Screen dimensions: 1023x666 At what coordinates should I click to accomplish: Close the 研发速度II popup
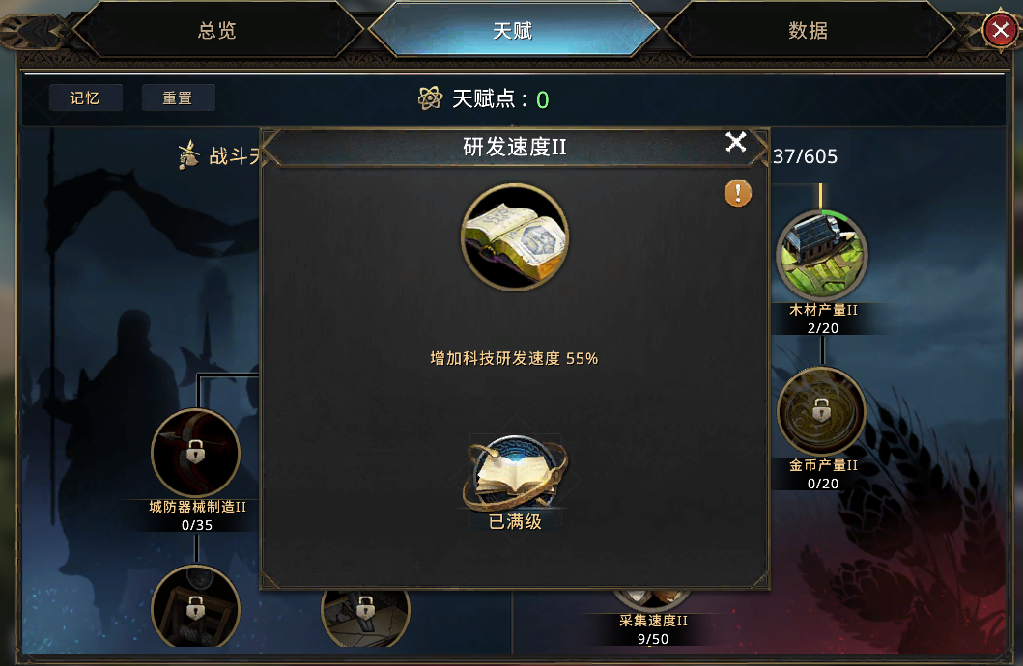(736, 142)
